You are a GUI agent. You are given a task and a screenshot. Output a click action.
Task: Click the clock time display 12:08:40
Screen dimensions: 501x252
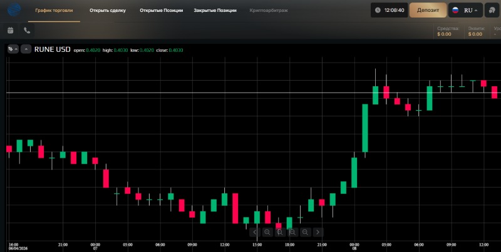coord(389,11)
